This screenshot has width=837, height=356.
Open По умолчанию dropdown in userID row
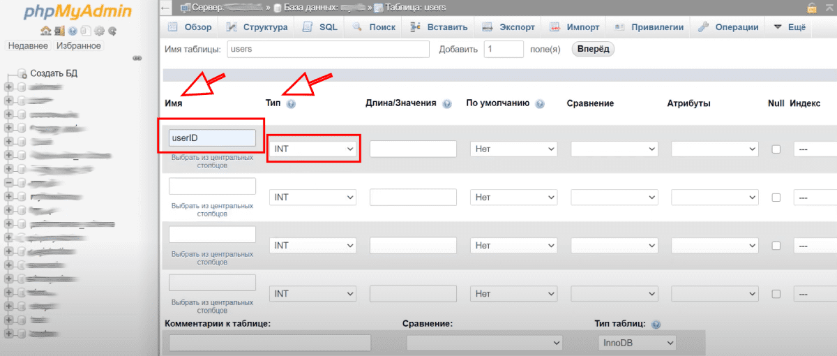pyautogui.click(x=514, y=149)
